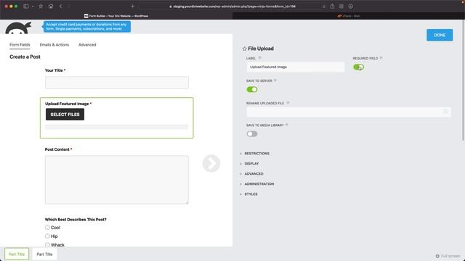Open Safari downloads icon
This screenshot has height=261, width=465.
[350, 7]
